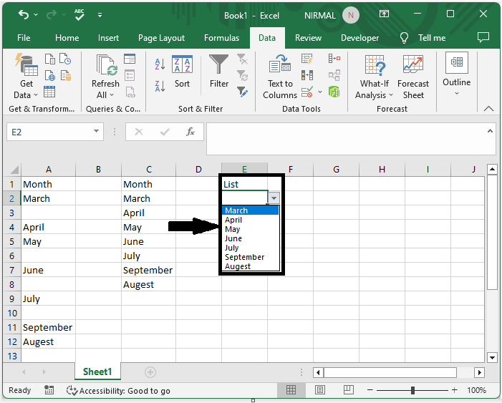Click Sort A to Z icon

160,64
